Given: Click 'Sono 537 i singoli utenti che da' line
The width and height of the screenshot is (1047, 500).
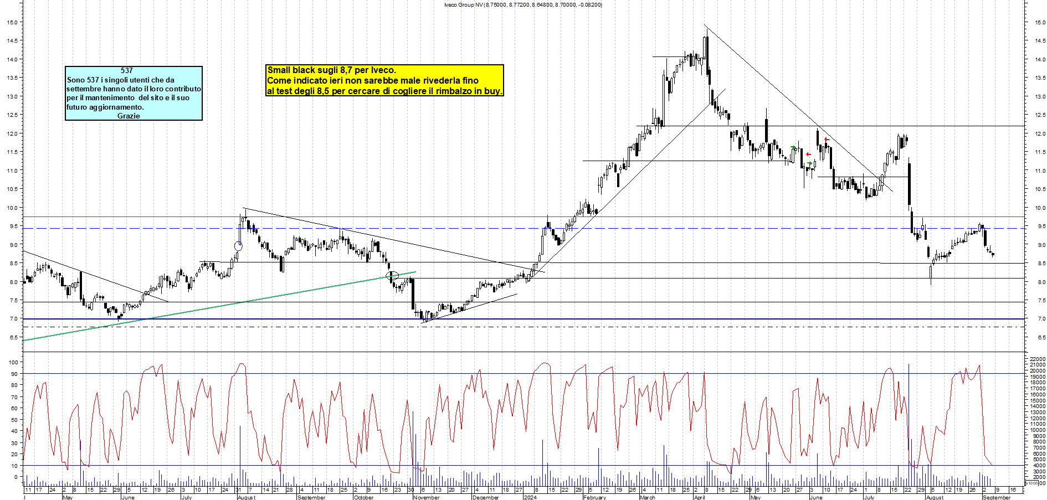Looking at the screenshot, I should [x=121, y=80].
